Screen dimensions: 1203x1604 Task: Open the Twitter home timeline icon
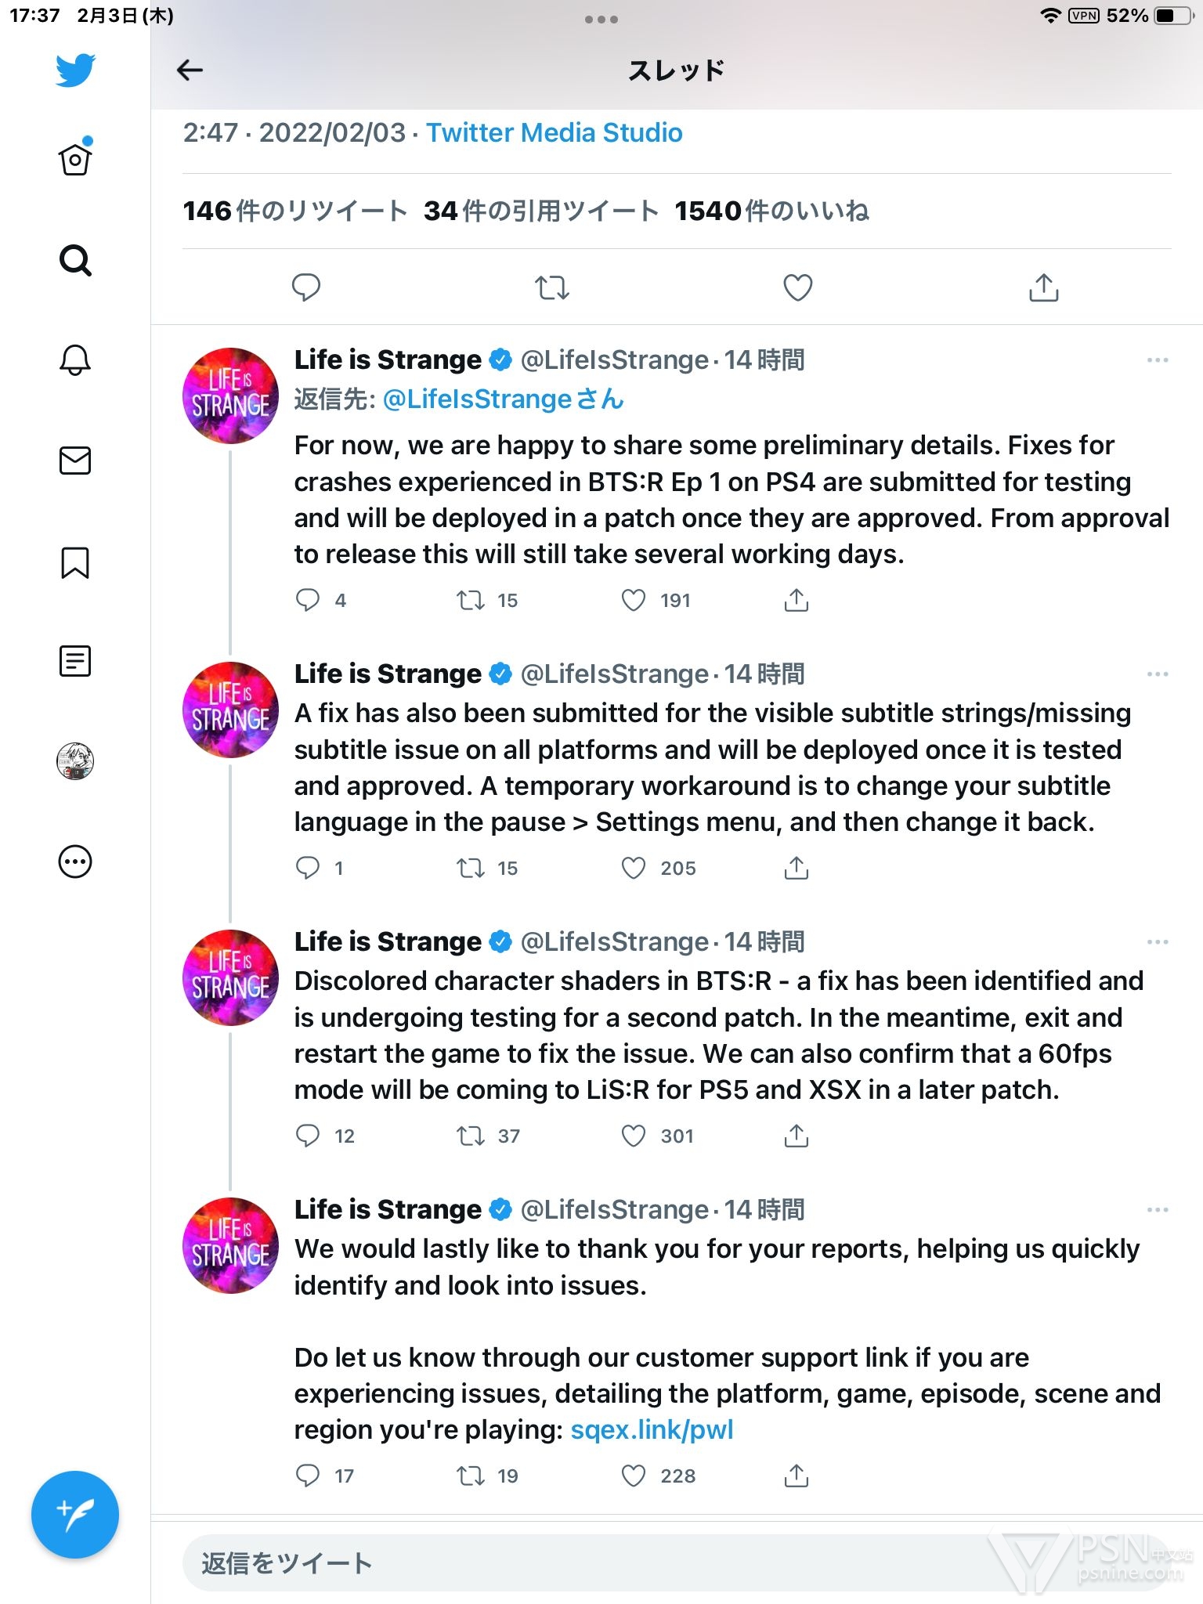(x=75, y=159)
